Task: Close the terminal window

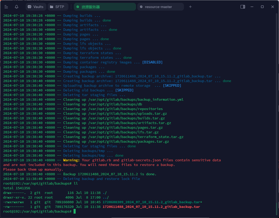Action: (273, 7)
